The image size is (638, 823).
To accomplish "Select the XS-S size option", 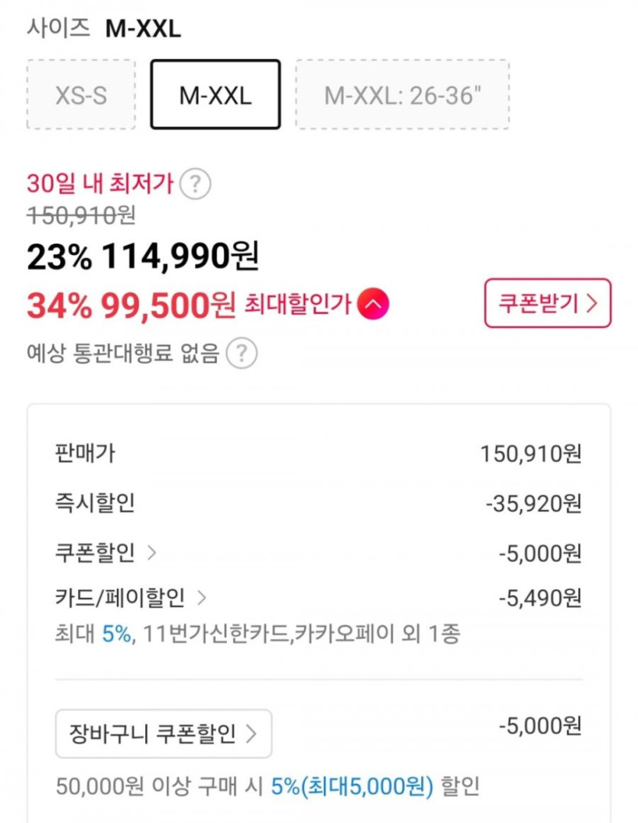I will 81,95.
